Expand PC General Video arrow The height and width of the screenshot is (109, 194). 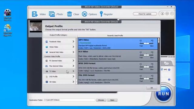point(73,61)
